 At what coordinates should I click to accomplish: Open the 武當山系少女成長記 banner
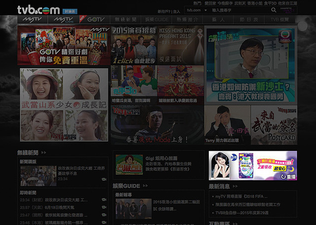[64, 104]
